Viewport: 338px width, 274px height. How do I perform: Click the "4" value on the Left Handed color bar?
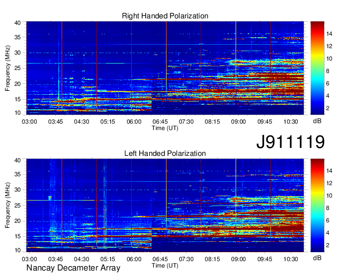click(x=328, y=233)
